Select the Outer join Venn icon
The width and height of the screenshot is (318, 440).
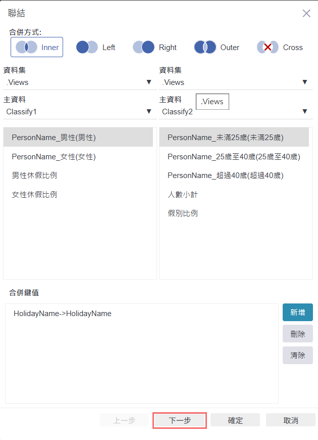pyautogui.click(x=205, y=47)
